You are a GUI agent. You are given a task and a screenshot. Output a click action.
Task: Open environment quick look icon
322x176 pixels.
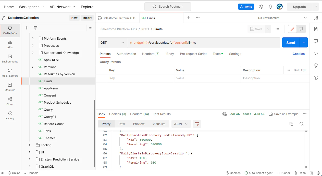coord(316,18)
